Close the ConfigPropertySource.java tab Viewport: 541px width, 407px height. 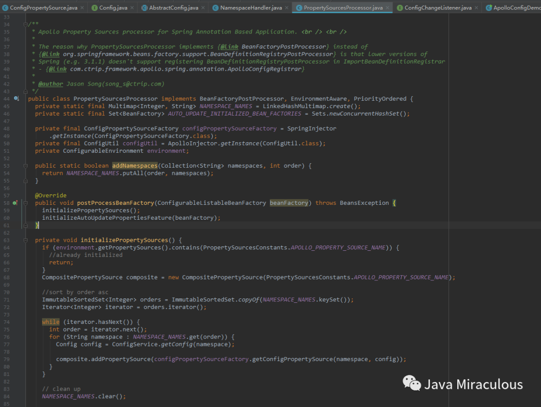[x=82, y=8]
